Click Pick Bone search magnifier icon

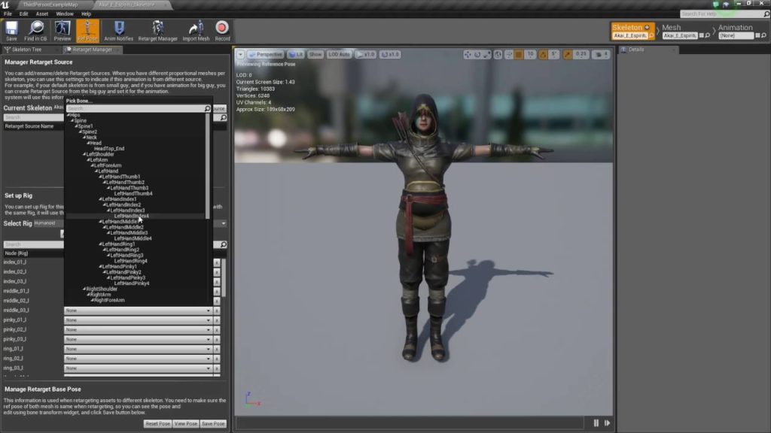pos(207,108)
